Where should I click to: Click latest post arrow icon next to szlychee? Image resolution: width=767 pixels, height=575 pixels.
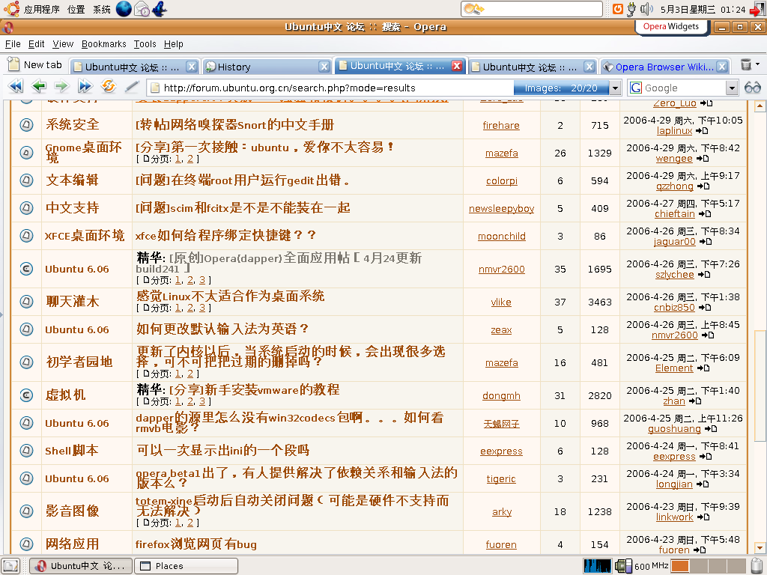click(704, 274)
